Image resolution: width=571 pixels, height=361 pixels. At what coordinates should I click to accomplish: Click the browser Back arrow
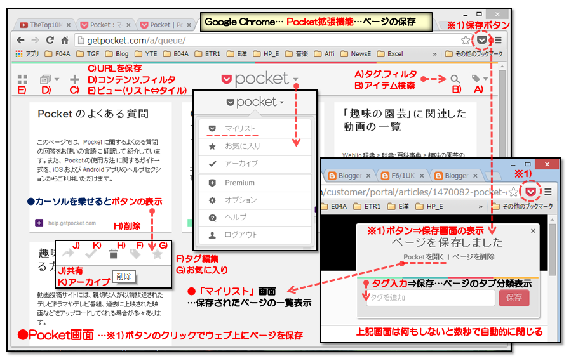21,40
